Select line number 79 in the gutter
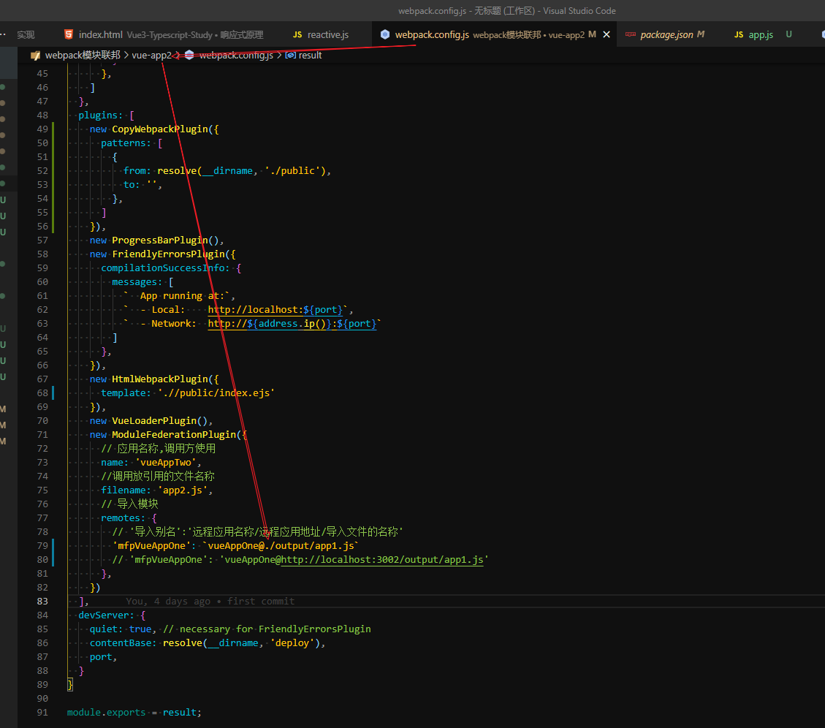 [x=42, y=546]
